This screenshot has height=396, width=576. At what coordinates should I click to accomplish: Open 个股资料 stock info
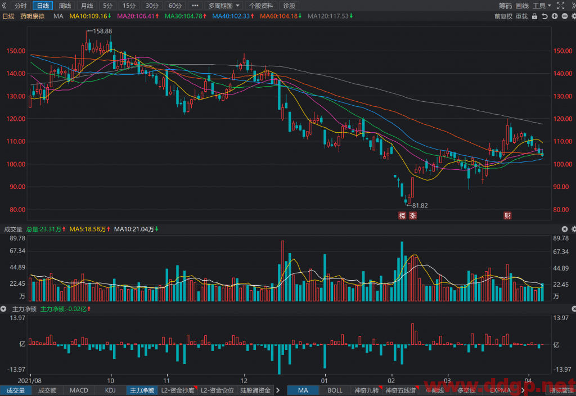click(x=261, y=6)
